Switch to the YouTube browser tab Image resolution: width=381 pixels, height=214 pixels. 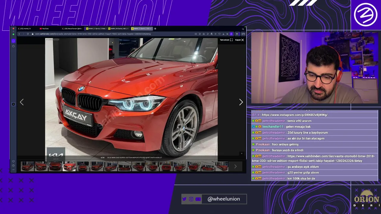click(45, 29)
